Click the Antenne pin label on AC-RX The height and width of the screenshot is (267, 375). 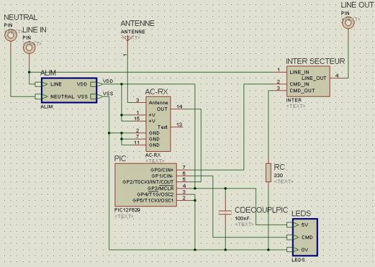(158, 103)
